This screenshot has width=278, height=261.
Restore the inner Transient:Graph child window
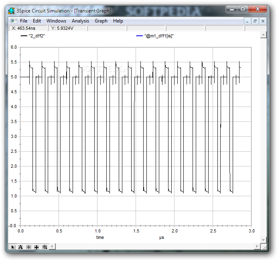(255, 21)
